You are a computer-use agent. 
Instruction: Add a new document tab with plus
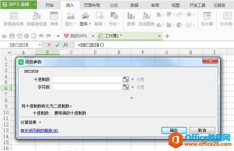167,36
